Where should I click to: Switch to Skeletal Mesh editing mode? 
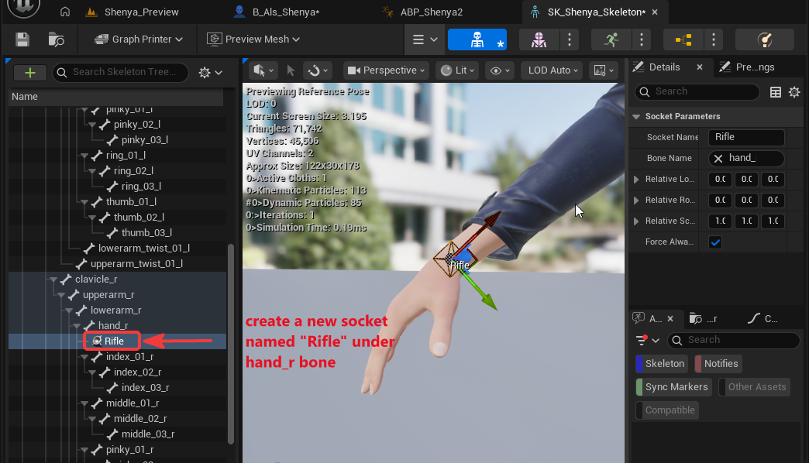click(x=539, y=39)
